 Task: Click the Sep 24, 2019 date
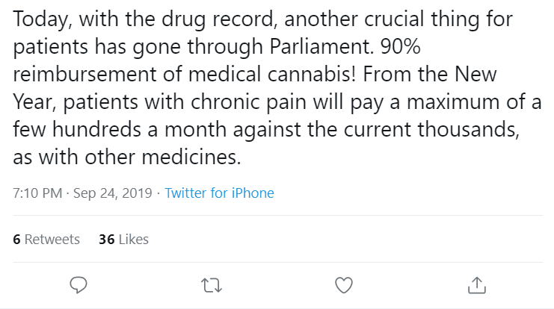click(x=113, y=193)
